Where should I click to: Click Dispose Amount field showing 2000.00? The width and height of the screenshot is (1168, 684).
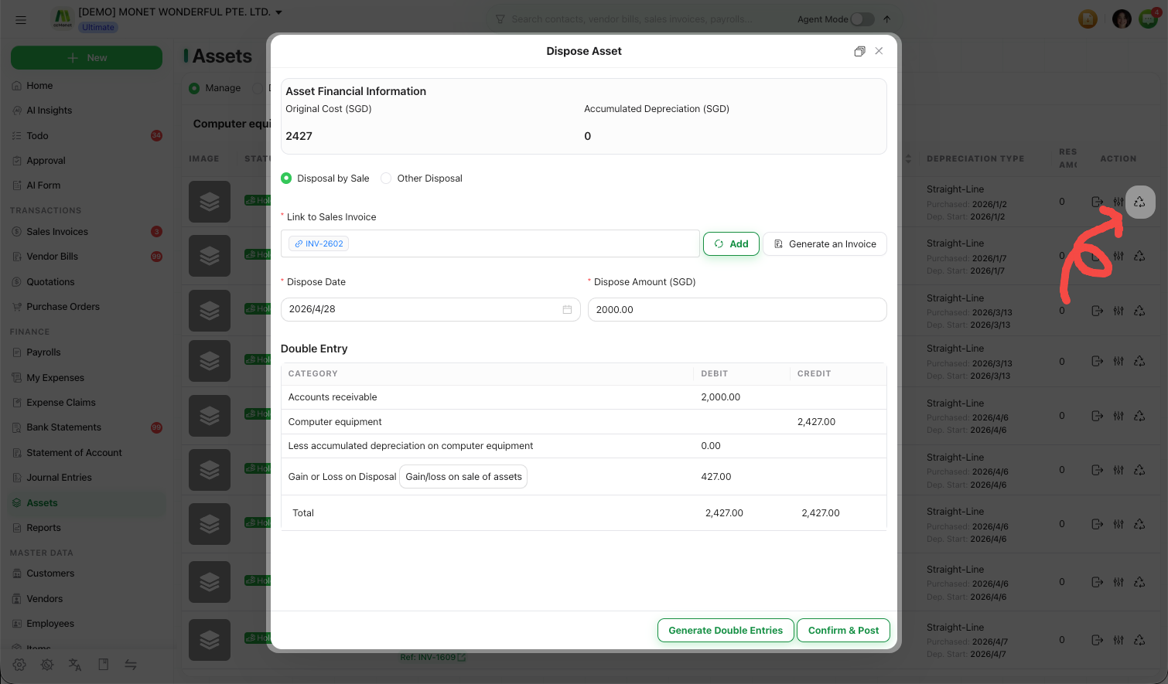point(737,309)
